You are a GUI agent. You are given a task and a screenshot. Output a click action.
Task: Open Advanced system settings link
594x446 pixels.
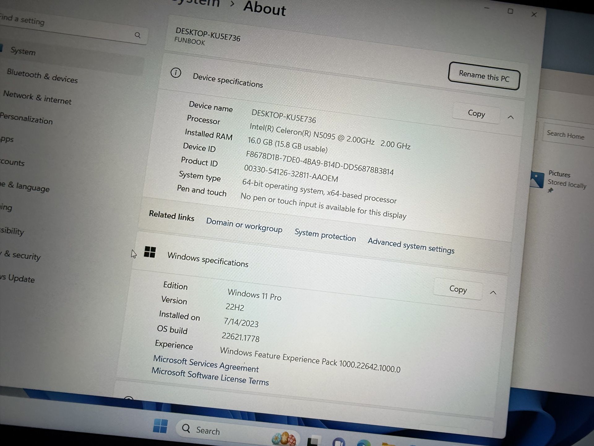click(411, 246)
